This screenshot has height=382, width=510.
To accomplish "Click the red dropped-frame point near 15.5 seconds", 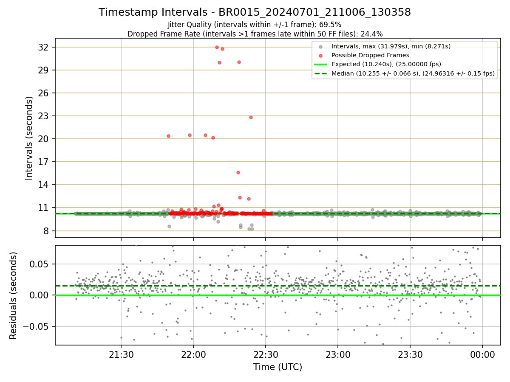I will [x=238, y=172].
